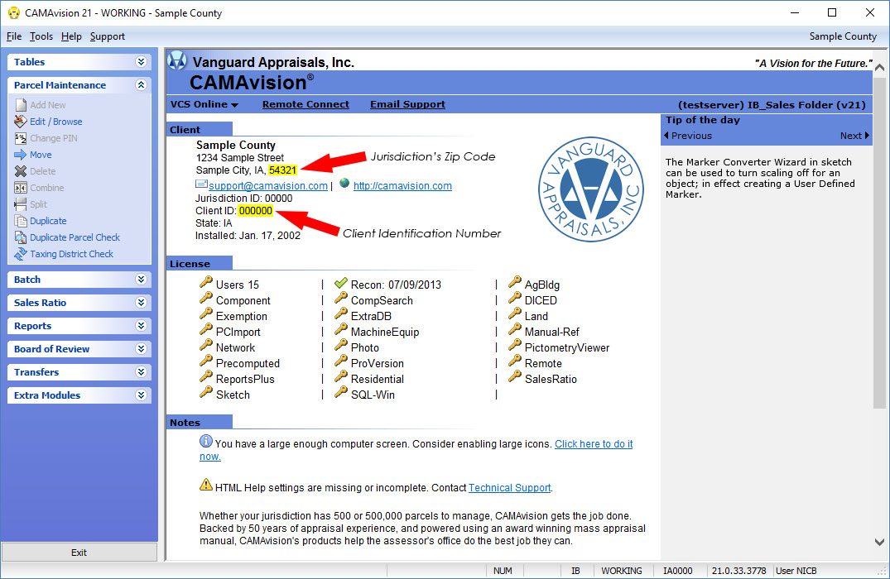Click the green checkmark beside Recon
The image size is (890, 579).
pyautogui.click(x=341, y=284)
